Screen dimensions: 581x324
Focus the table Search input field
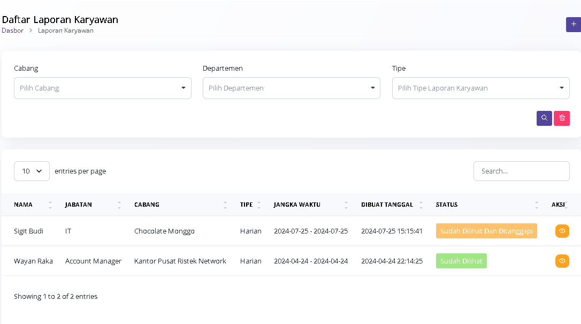point(521,171)
